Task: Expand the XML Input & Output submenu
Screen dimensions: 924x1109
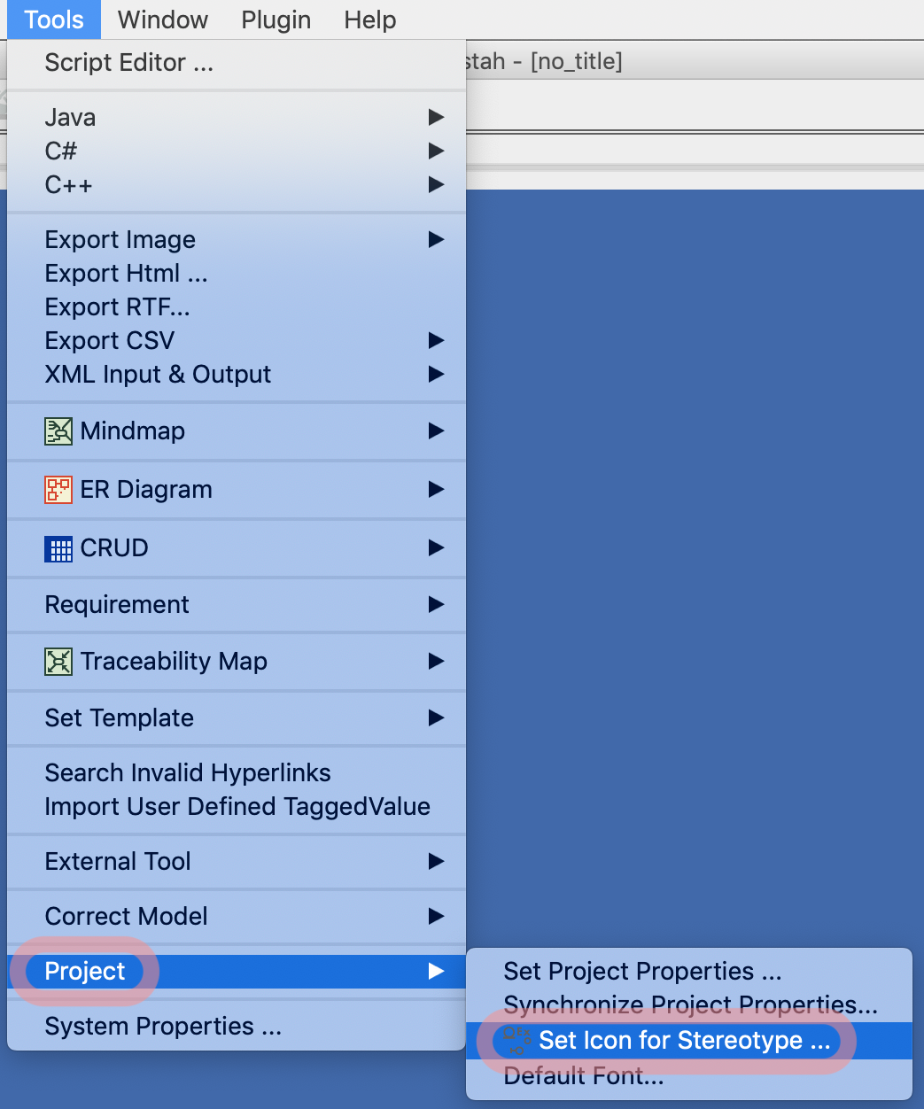Action: [x=435, y=374]
